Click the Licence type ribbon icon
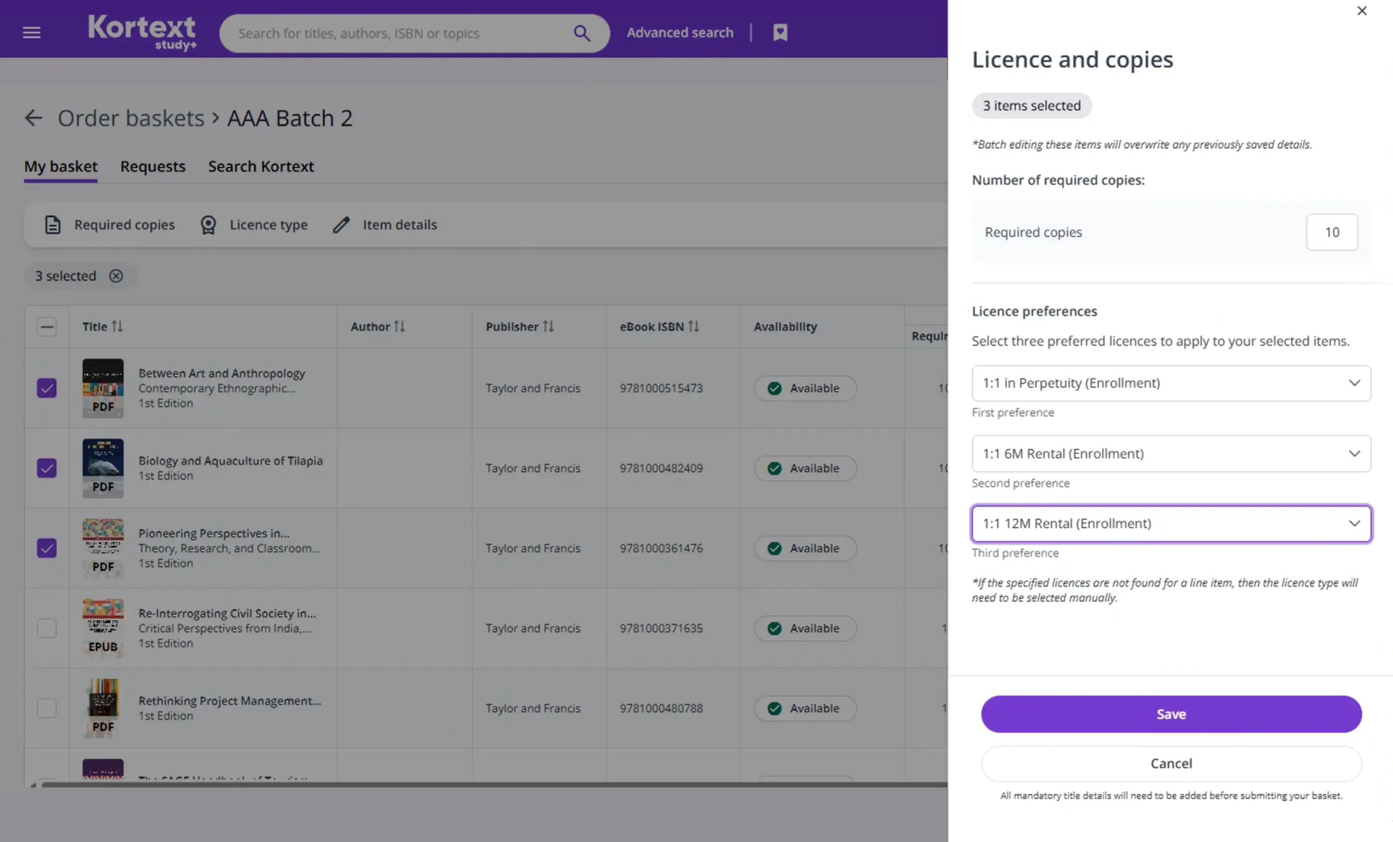This screenshot has width=1393, height=842. [208, 225]
